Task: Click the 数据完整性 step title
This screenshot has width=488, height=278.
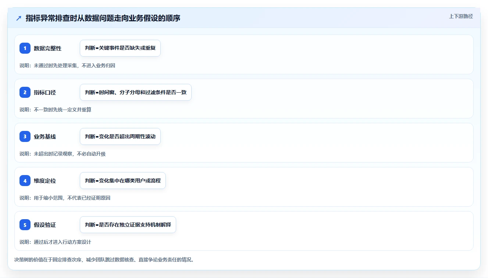Action: coord(47,48)
